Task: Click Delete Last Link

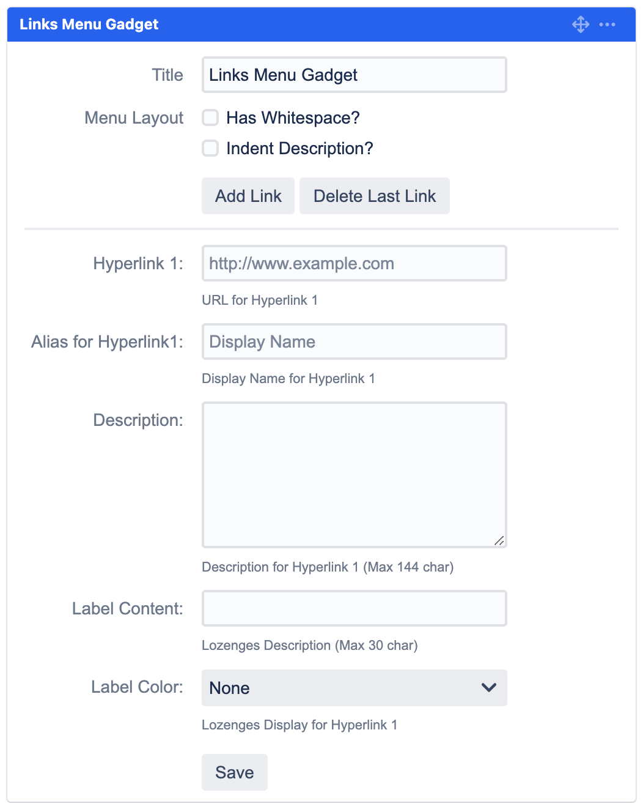Action: tap(374, 196)
